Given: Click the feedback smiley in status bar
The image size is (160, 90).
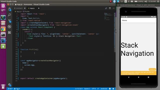Looking at the screenshot, I should coord(110,89).
